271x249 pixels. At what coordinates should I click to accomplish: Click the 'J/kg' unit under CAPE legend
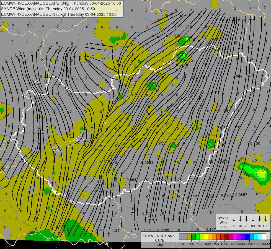pos(159,245)
